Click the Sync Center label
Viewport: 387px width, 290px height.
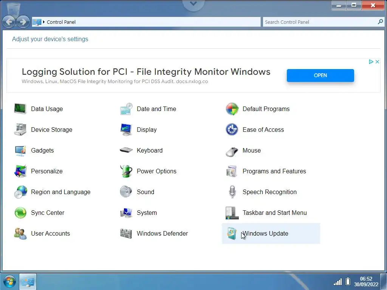(48, 213)
